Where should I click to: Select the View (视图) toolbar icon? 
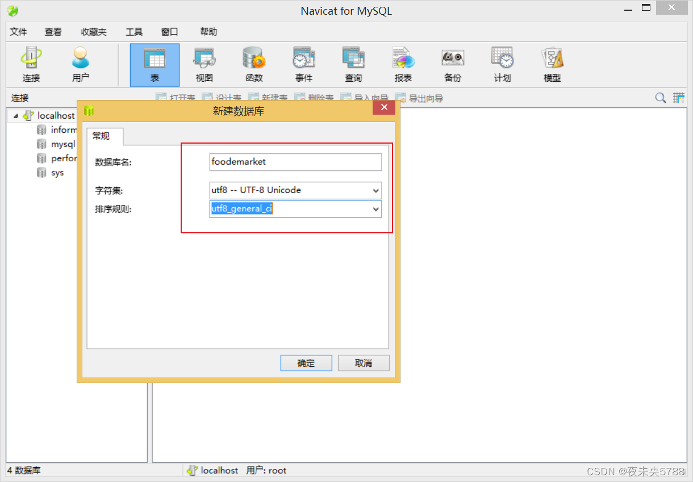pos(204,65)
